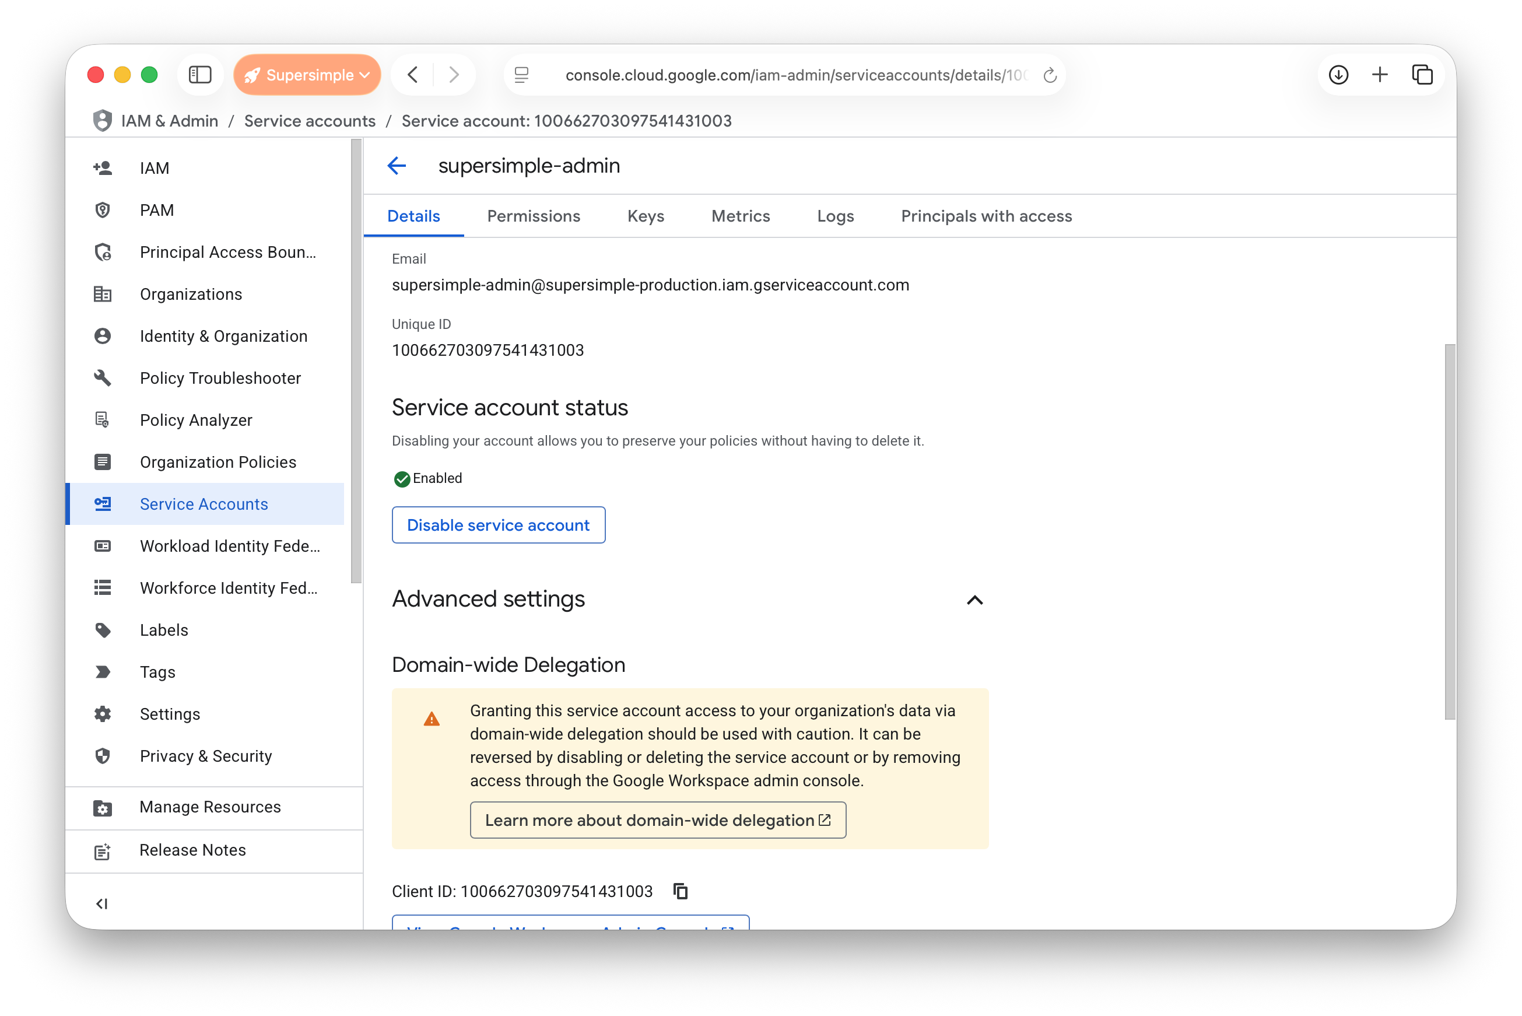The width and height of the screenshot is (1522, 1016).
Task: Reload the page with refresh icon
Action: point(1050,75)
